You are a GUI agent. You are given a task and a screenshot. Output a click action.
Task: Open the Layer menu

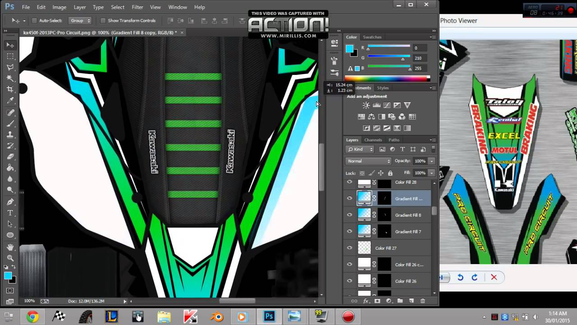pos(80,7)
